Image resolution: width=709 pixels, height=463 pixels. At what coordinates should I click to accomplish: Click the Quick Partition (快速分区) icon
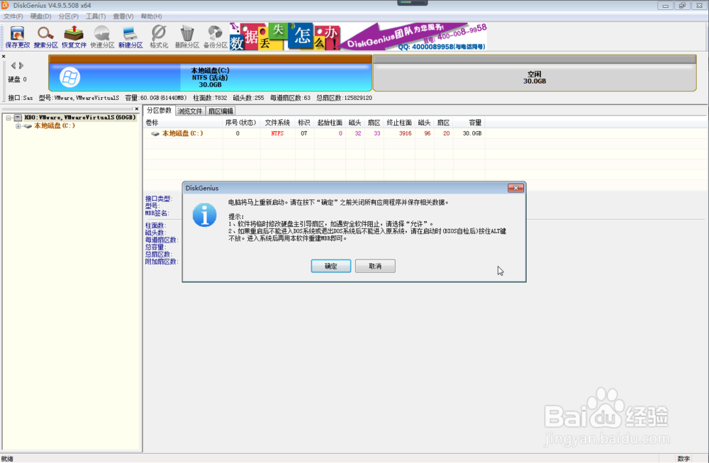click(102, 37)
